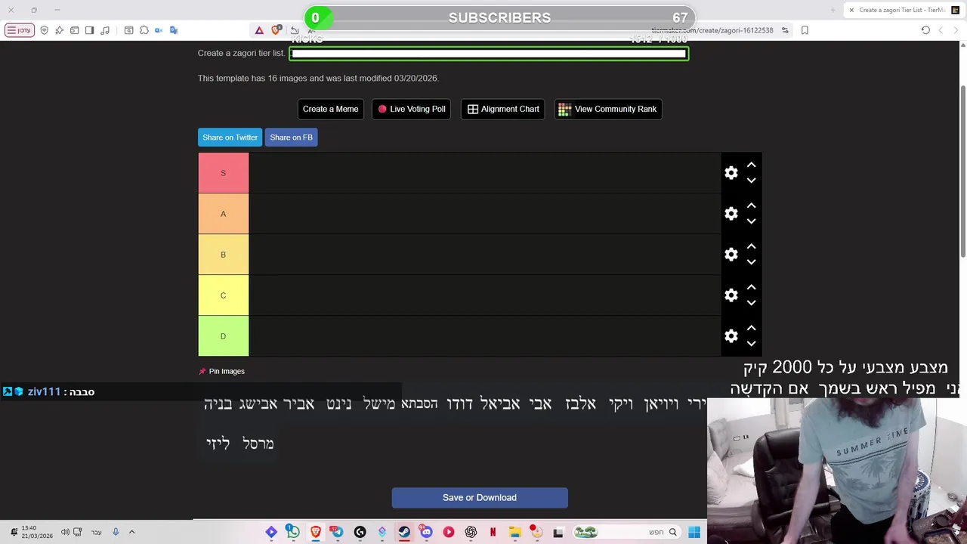Open settings gear for C tier row
This screenshot has height=544, width=967.
(731, 295)
